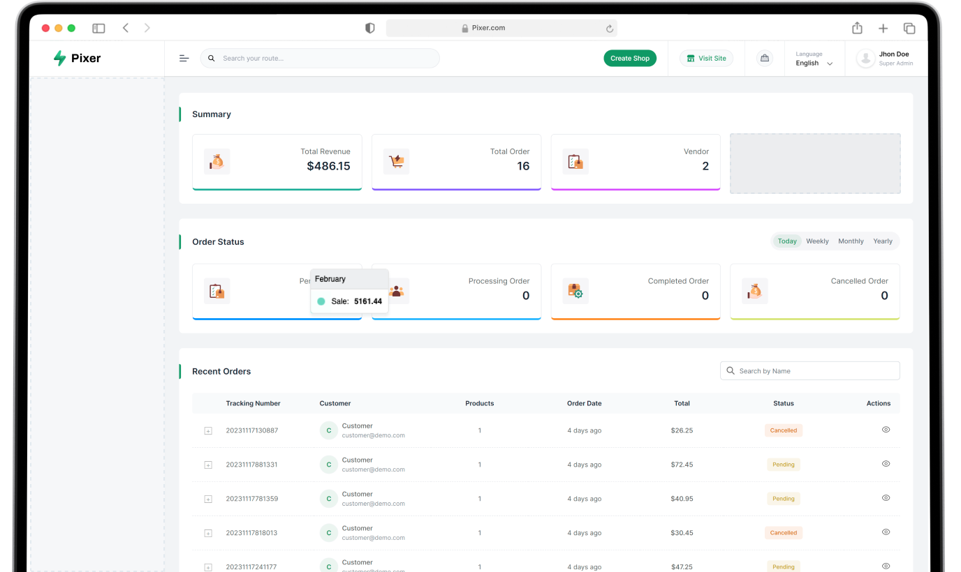Click the Cancelled badge for order 20231117818013
This screenshot has width=961, height=572.
(x=784, y=533)
